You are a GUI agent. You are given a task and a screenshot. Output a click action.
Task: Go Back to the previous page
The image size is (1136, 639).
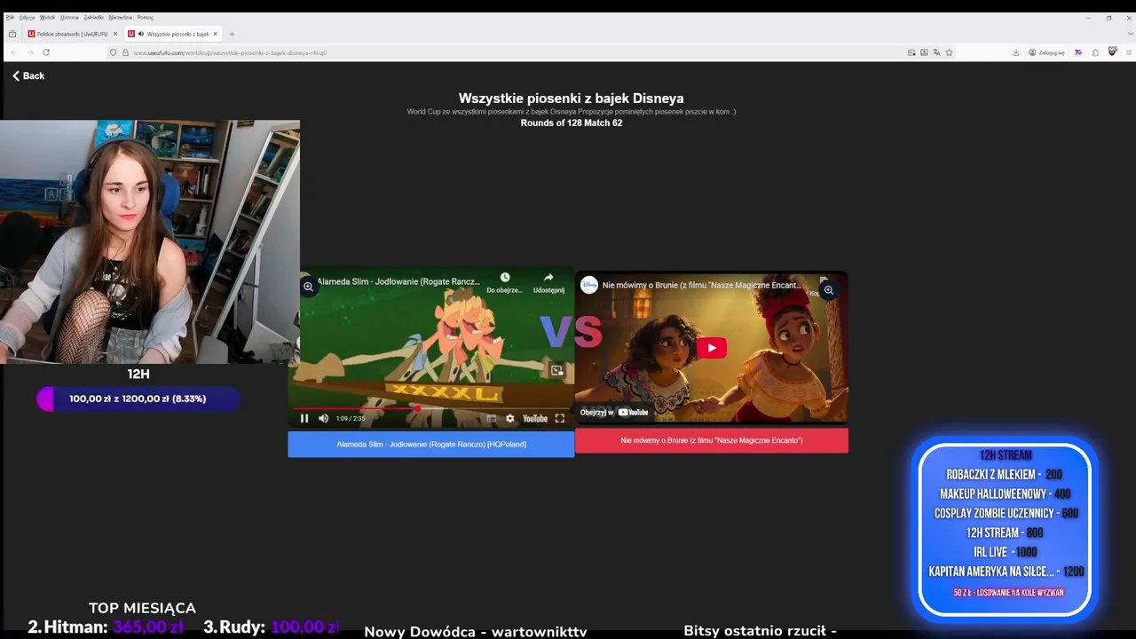pyautogui.click(x=28, y=75)
